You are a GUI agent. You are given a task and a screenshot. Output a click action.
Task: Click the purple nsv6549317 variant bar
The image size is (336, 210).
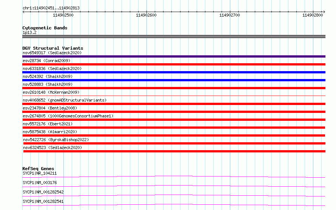174,56
